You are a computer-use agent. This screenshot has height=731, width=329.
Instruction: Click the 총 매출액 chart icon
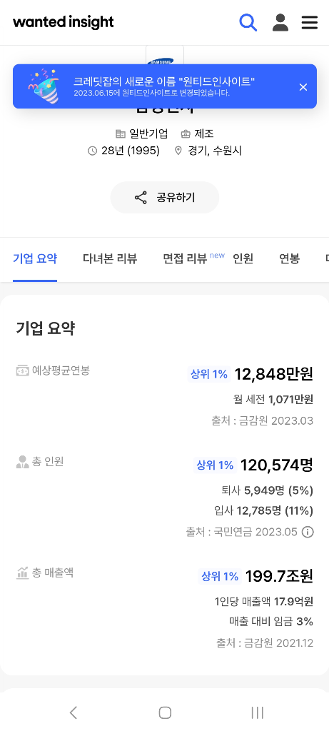(x=22, y=573)
